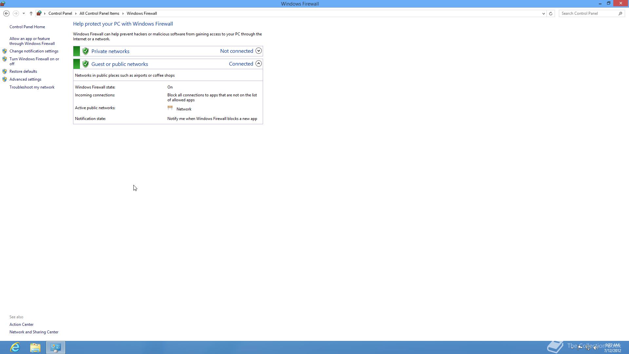Viewport: 629px width, 354px height.
Task: Click the Notification state label
Action: (90, 119)
